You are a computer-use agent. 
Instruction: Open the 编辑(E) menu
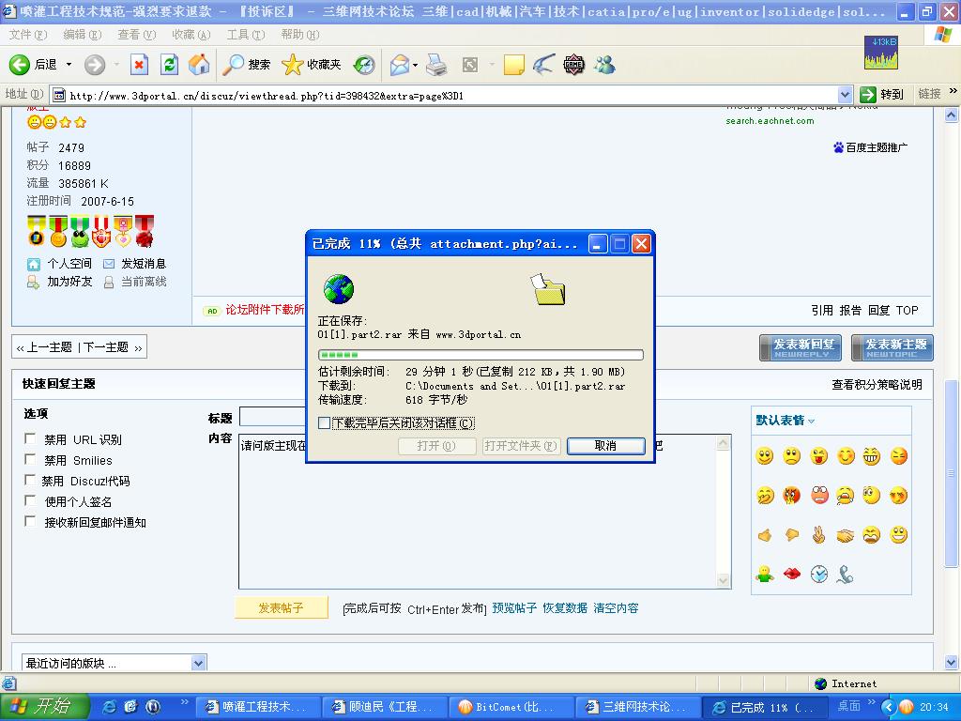(x=83, y=35)
